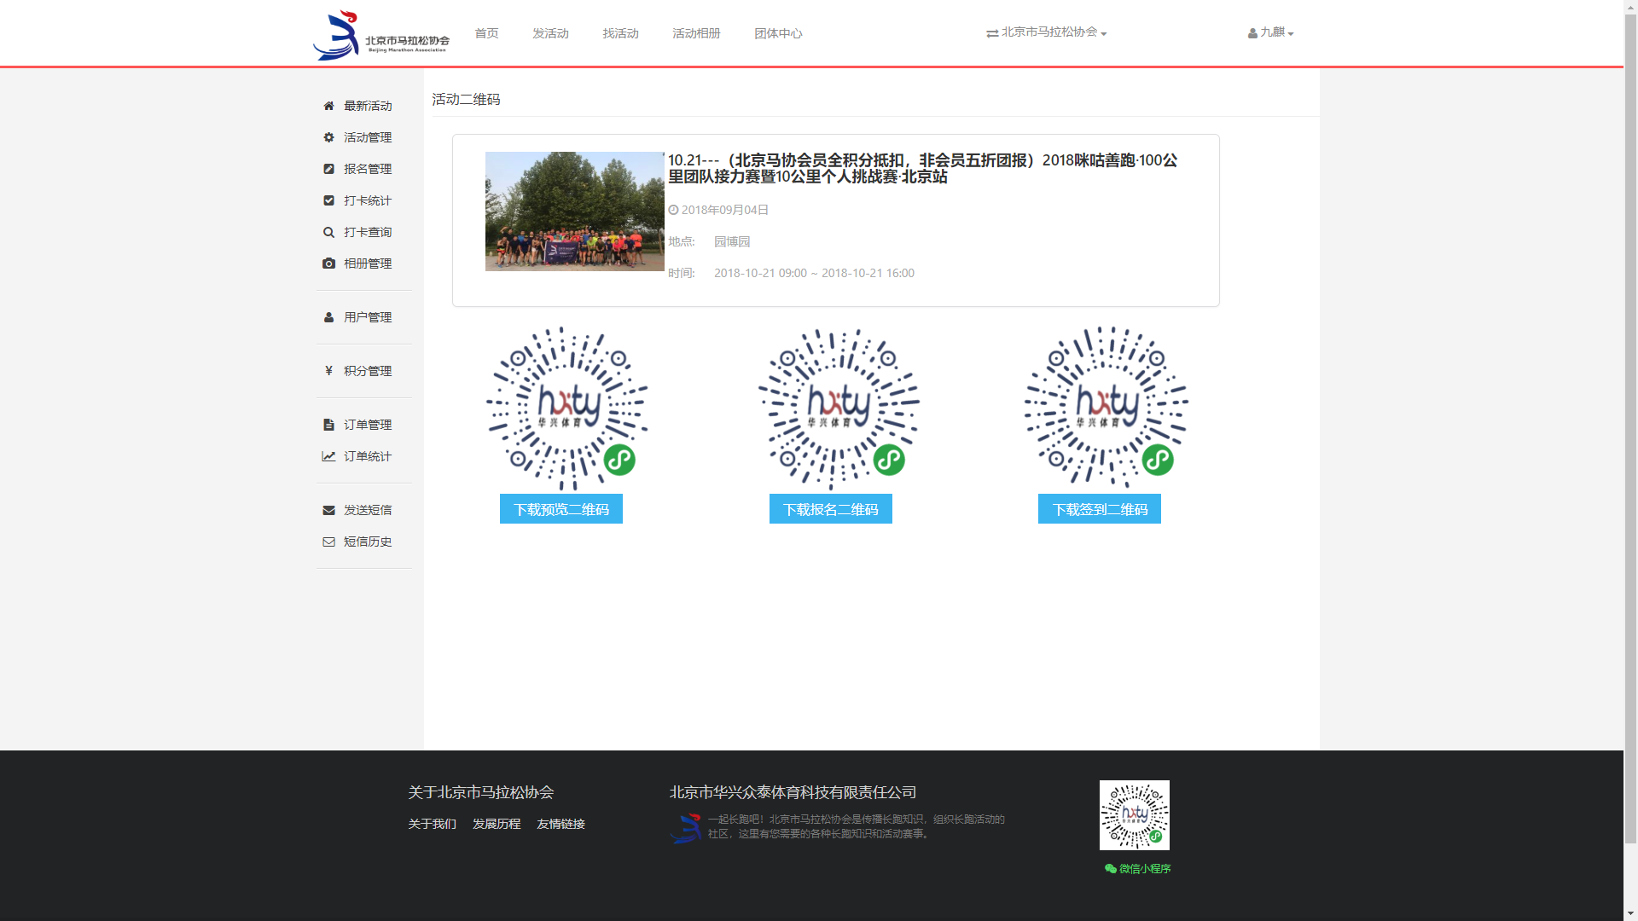The width and height of the screenshot is (1638, 921).
Task: Open the 发活动 nav item
Action: pyautogui.click(x=550, y=33)
